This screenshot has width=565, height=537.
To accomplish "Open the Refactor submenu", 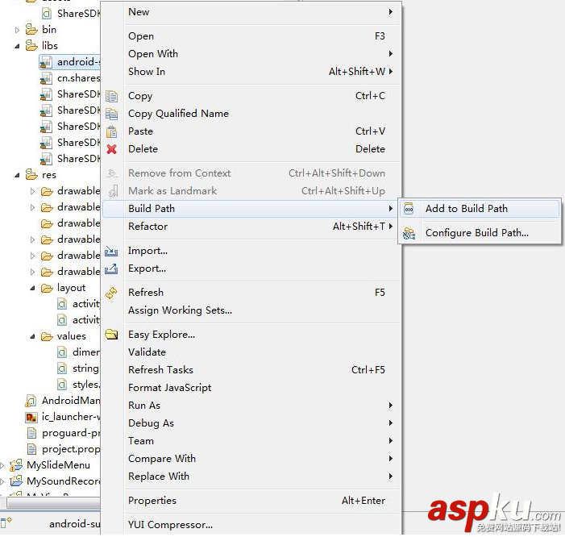I will coord(252,227).
